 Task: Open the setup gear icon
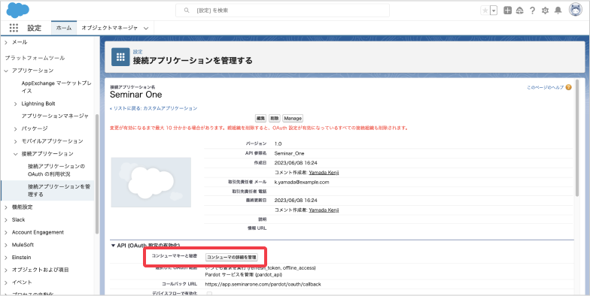(x=545, y=11)
